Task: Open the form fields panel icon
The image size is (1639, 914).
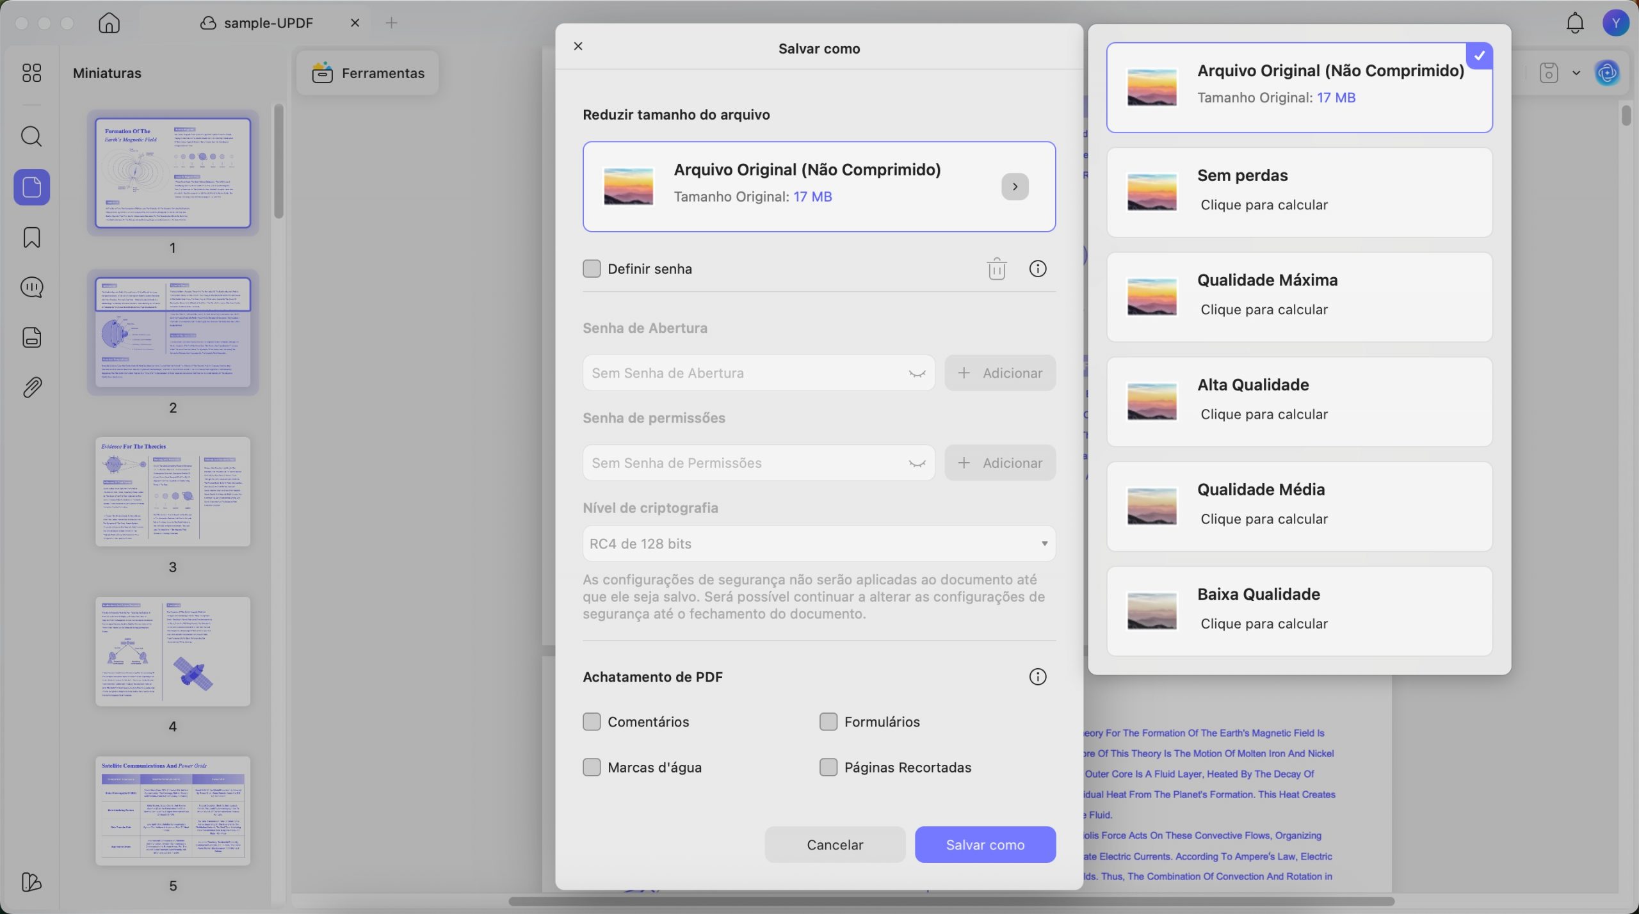Action: point(31,337)
